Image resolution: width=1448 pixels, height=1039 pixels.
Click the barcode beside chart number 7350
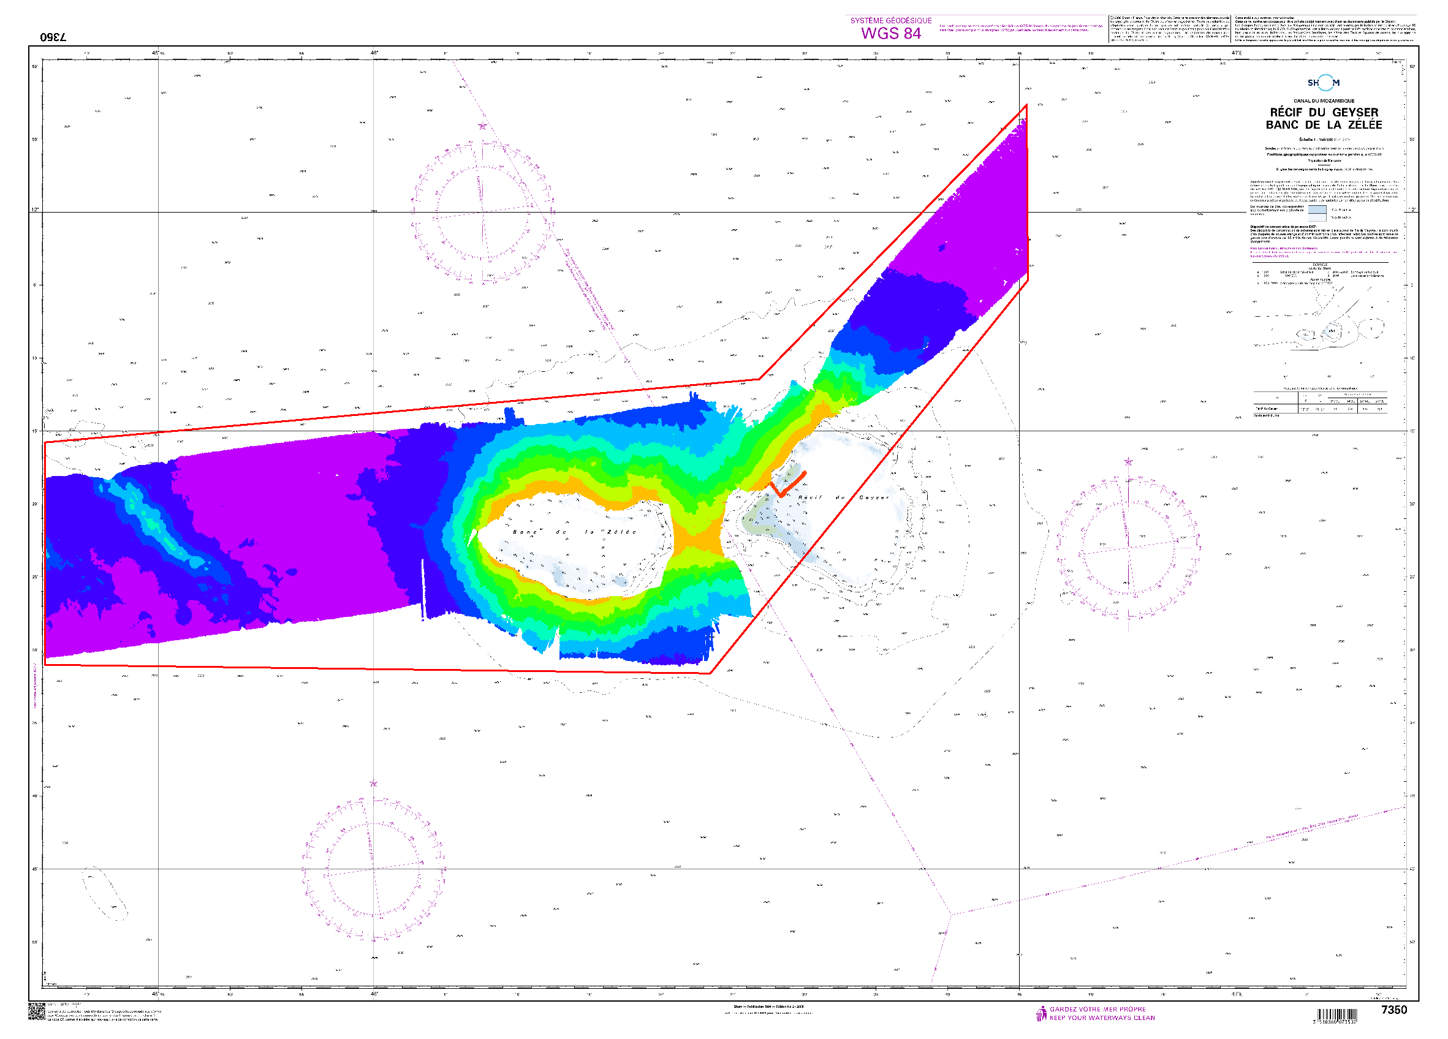1337,1014
